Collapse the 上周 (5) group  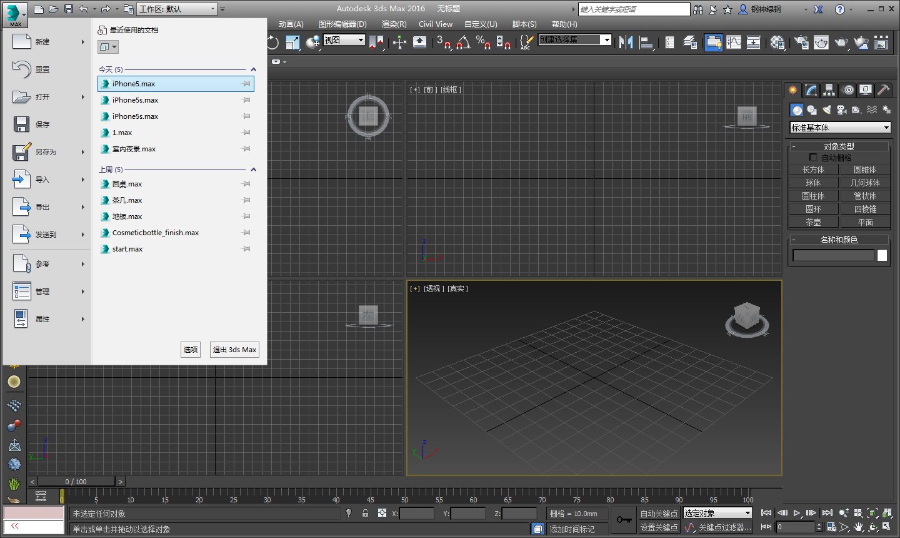coord(253,170)
